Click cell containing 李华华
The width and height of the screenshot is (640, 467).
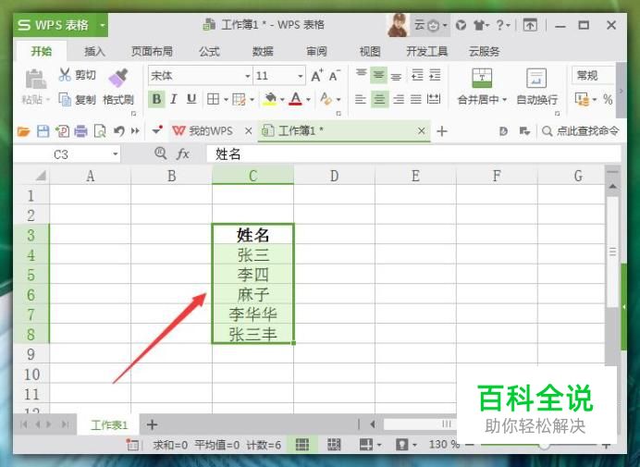252,314
